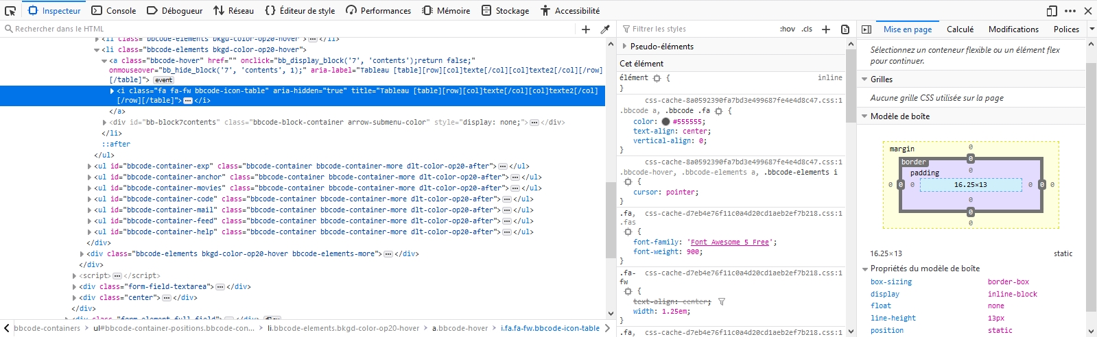Screen dimensions: 1097x337
Task: Click filter icon beside overridden text-align
Action: coord(722,301)
